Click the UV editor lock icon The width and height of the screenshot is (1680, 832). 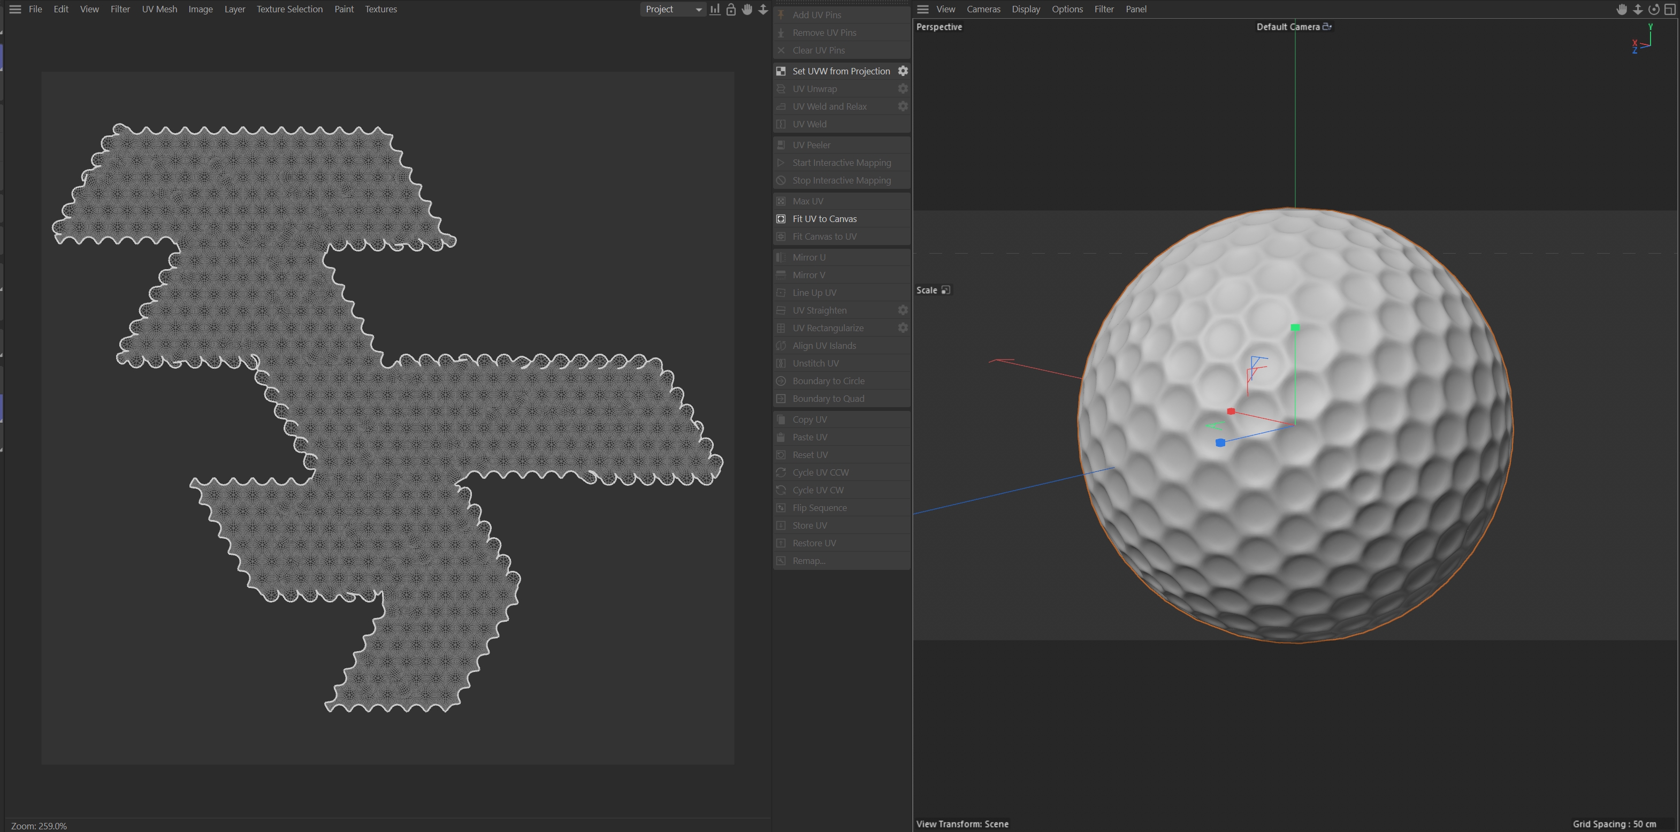[x=731, y=9]
